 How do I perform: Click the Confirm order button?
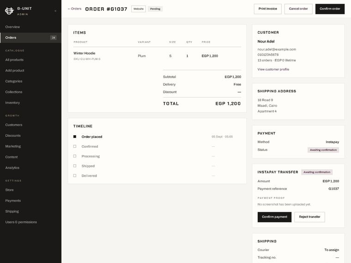330,9
